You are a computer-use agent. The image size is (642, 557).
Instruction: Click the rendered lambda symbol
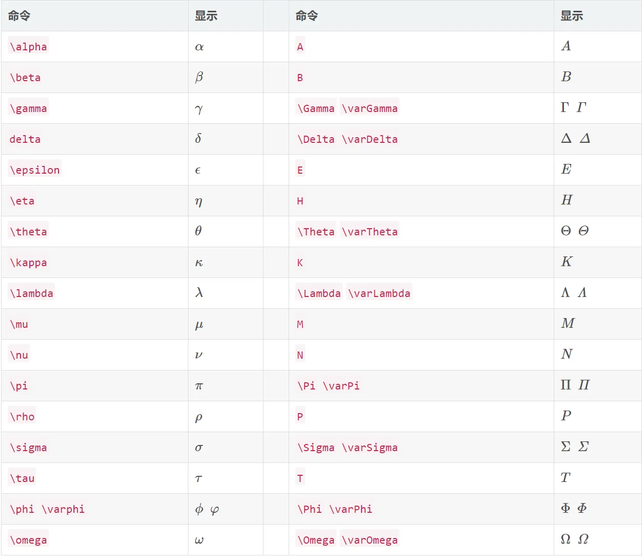point(199,292)
